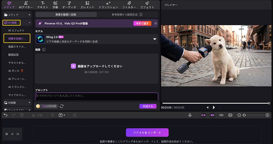The image size is (273, 144).
Task: Zoom out the timeline with minus
Action: [x=239, y=115]
